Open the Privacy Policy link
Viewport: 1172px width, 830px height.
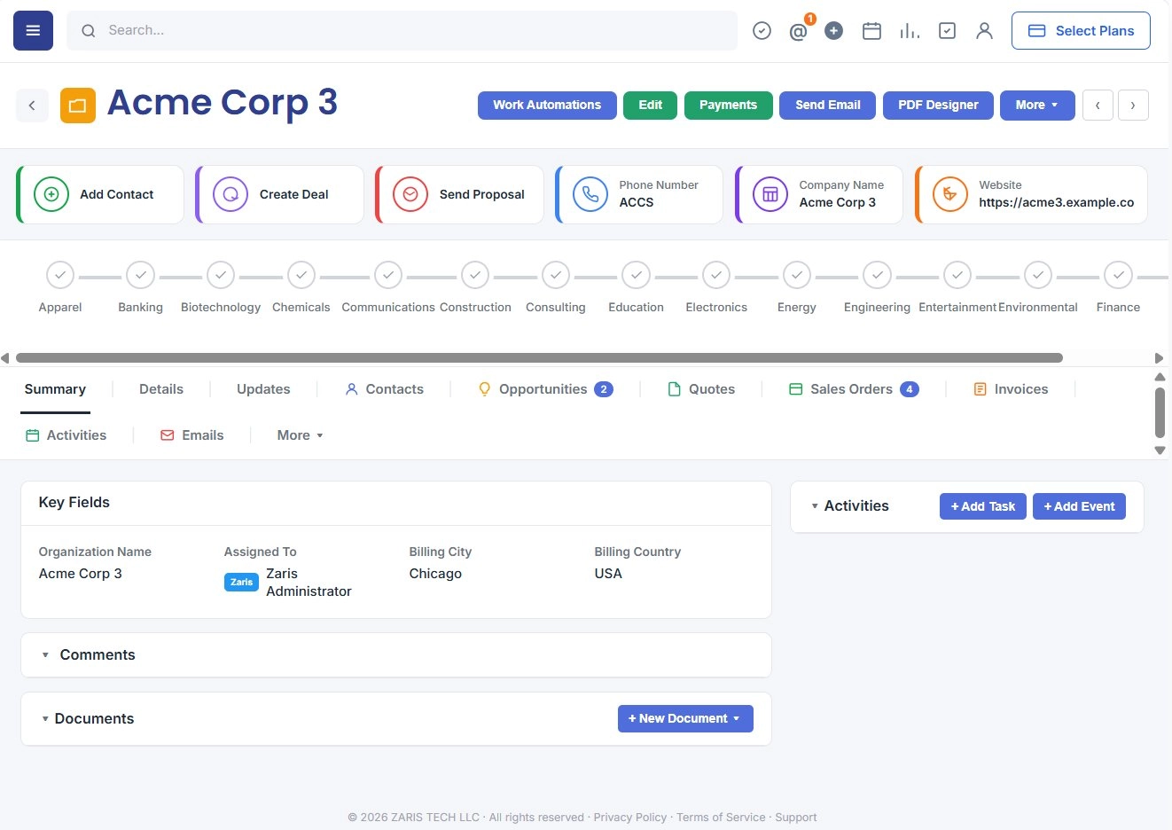[x=630, y=818]
